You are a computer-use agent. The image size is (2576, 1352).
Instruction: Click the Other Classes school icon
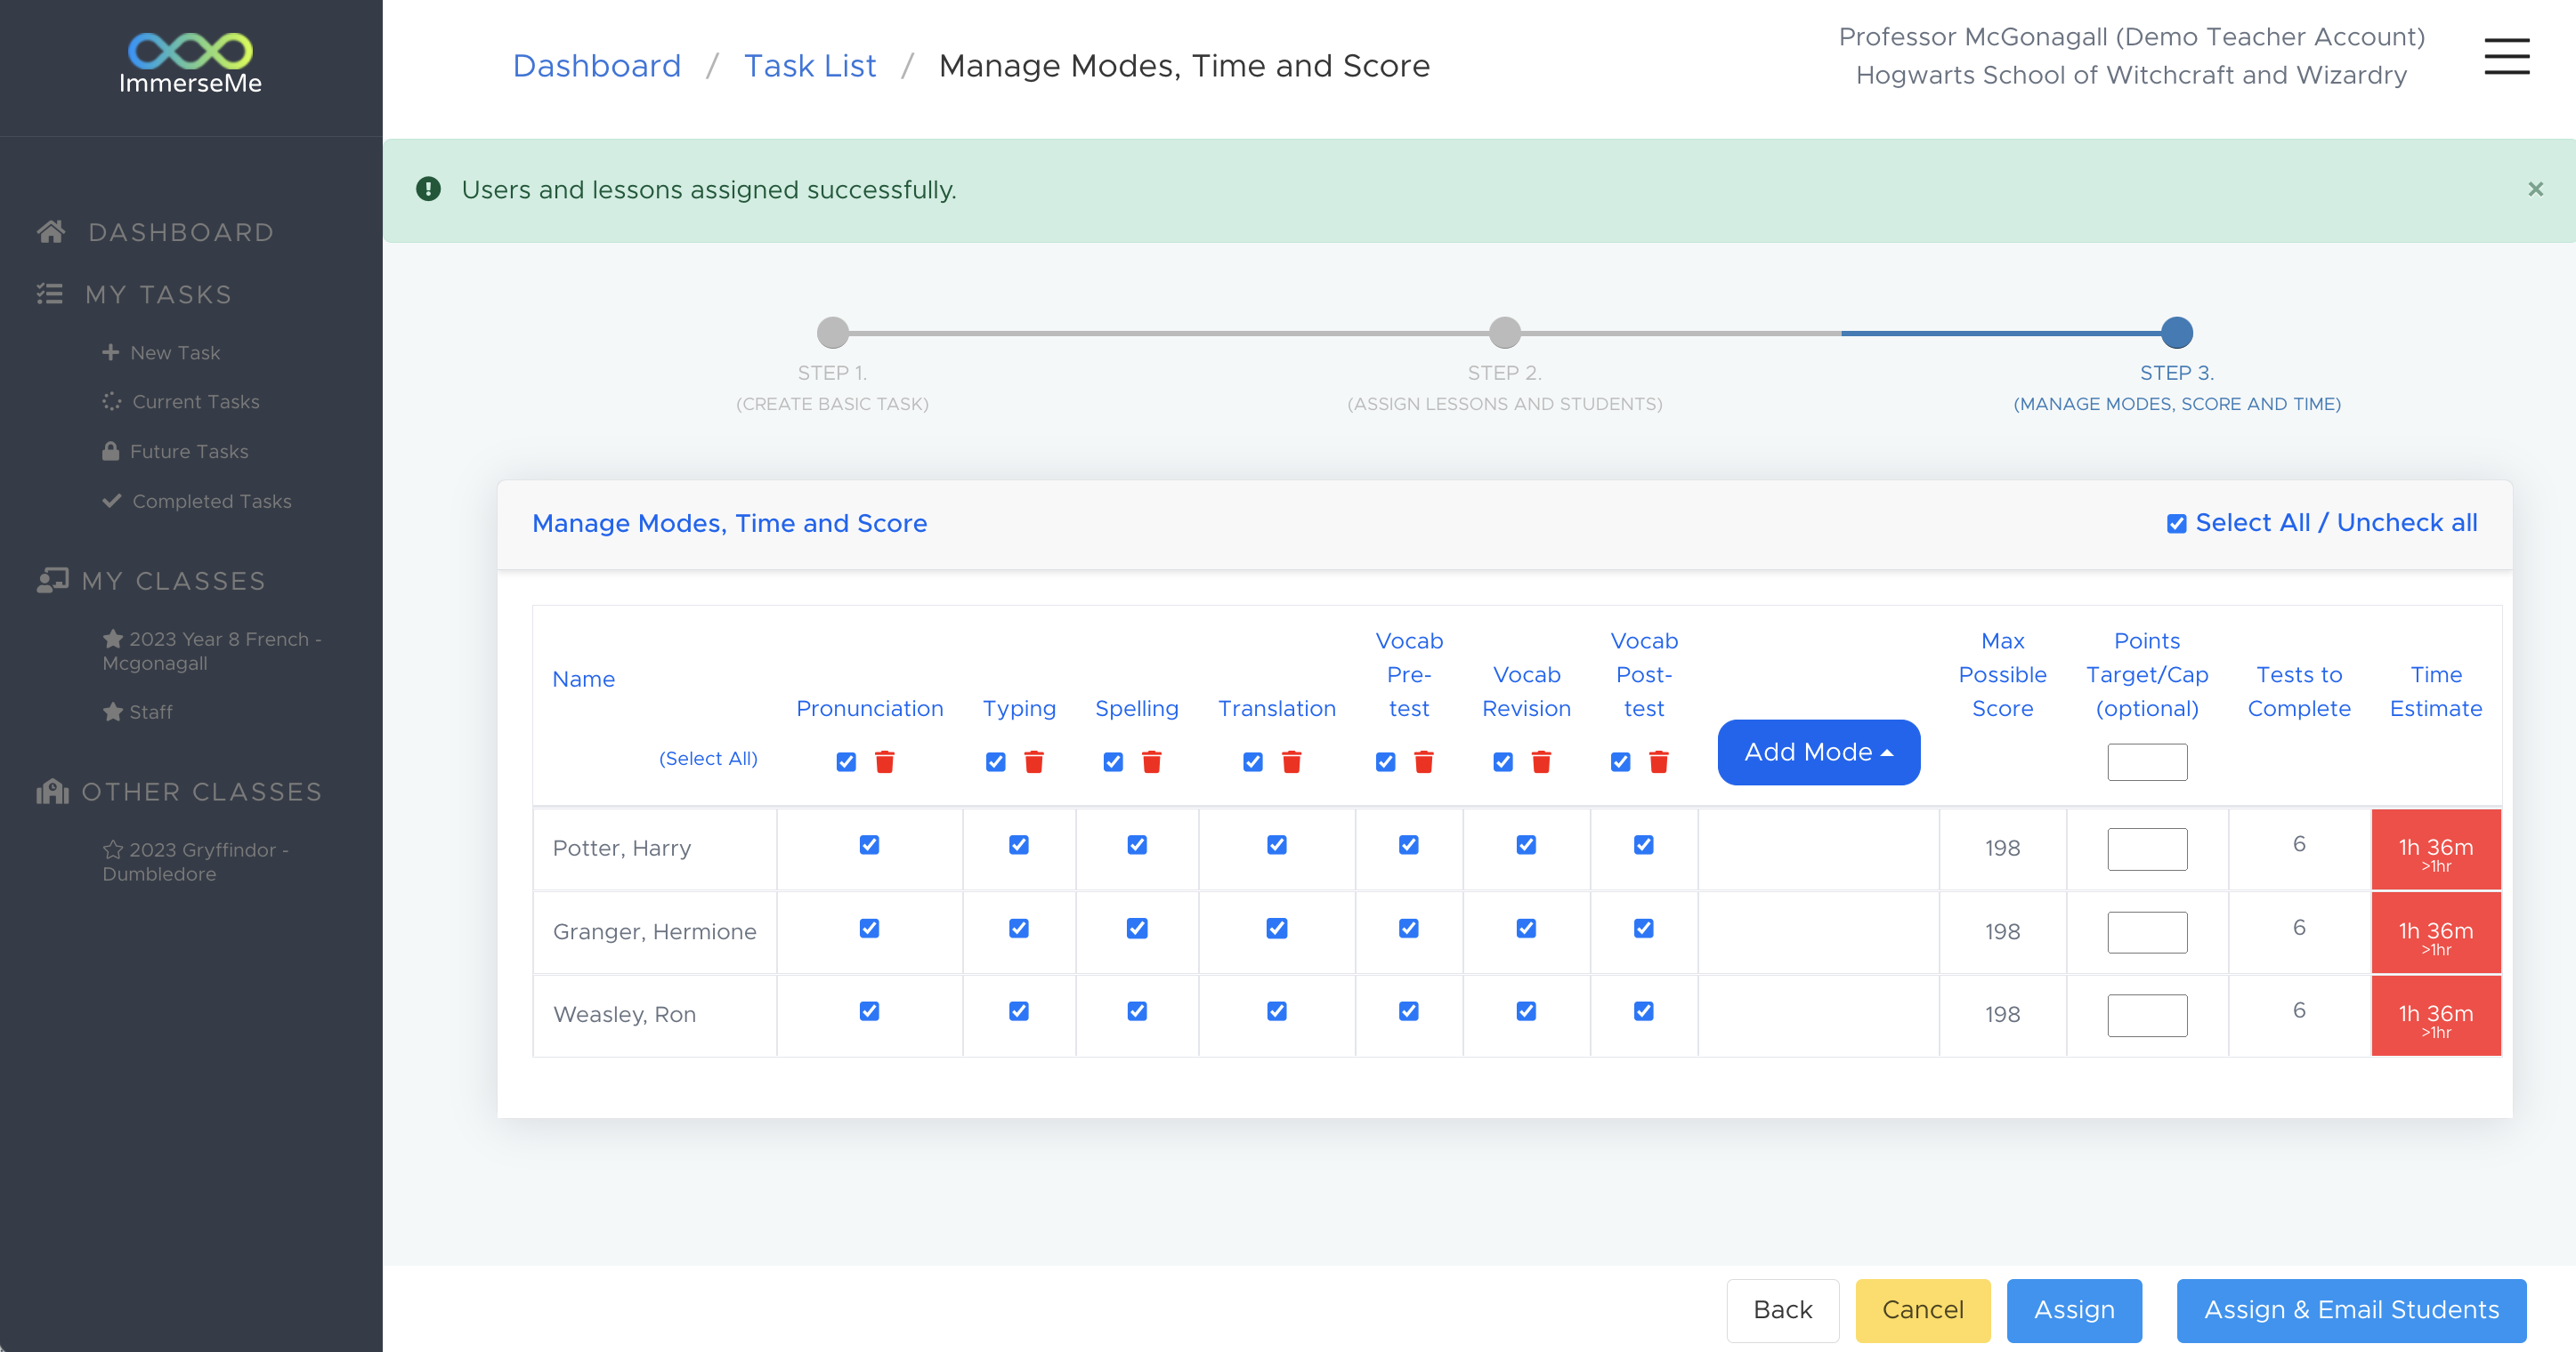click(52, 792)
